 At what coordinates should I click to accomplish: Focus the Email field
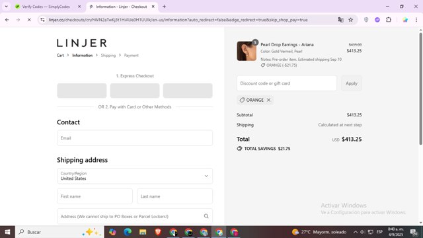pos(135,138)
